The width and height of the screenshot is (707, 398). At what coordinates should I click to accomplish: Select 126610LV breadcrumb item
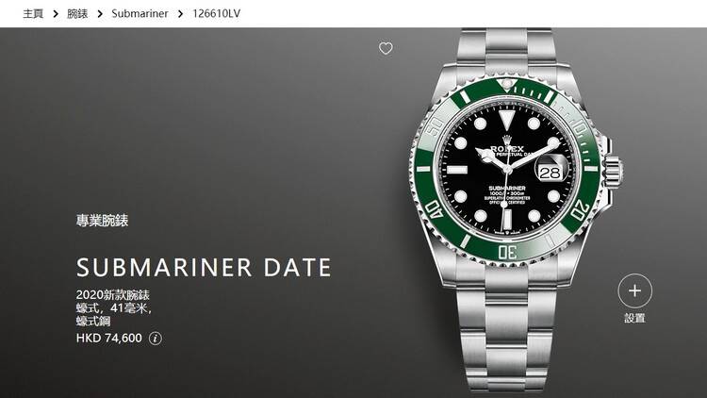217,14
